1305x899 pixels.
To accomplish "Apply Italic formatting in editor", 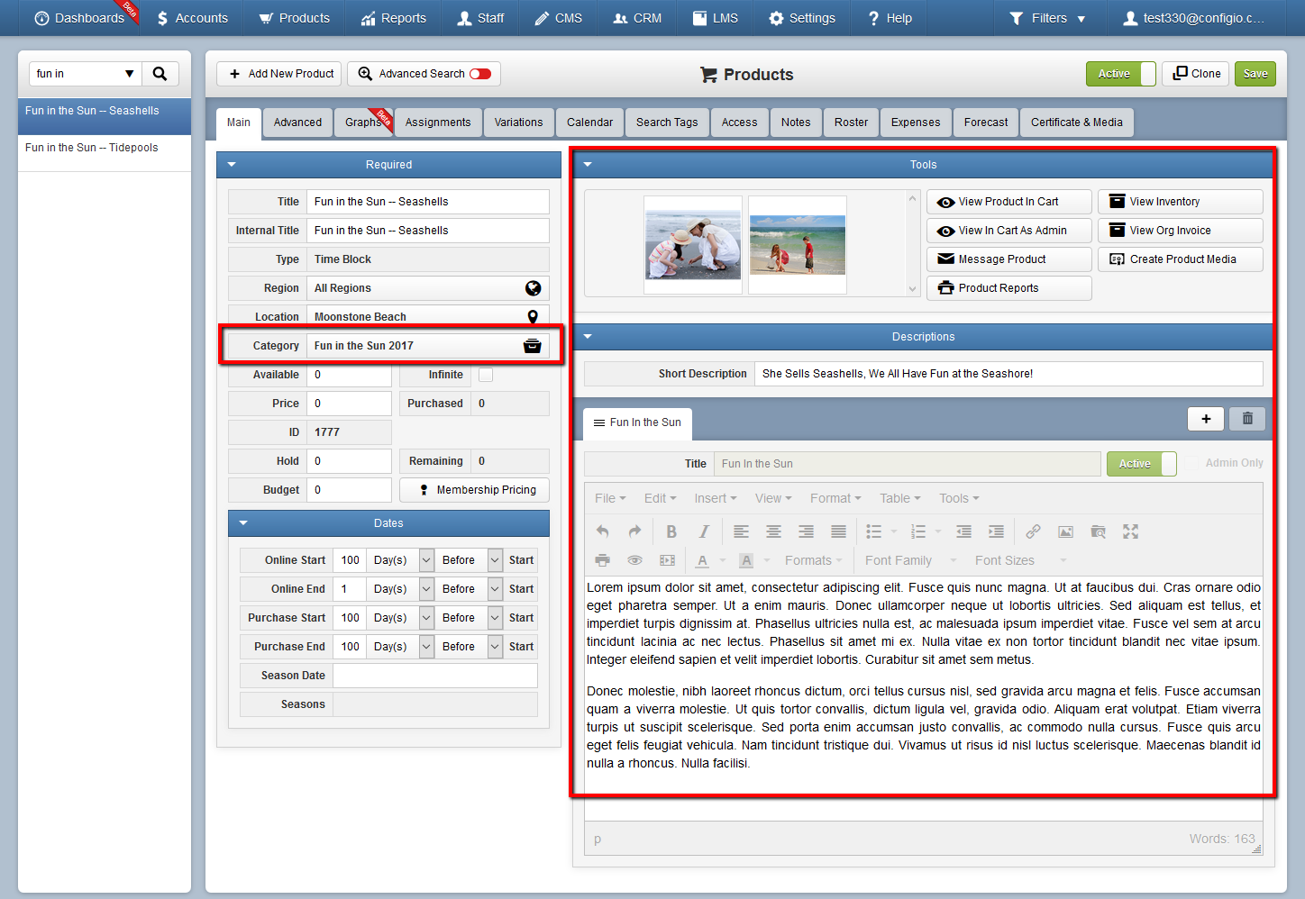I will [x=704, y=531].
